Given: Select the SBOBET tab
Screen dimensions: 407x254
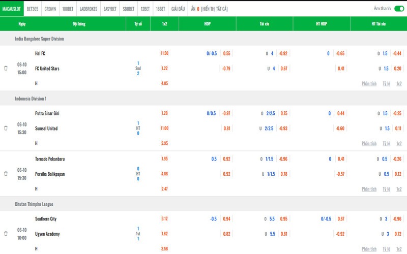Looking at the screenshot, I should (129, 9).
